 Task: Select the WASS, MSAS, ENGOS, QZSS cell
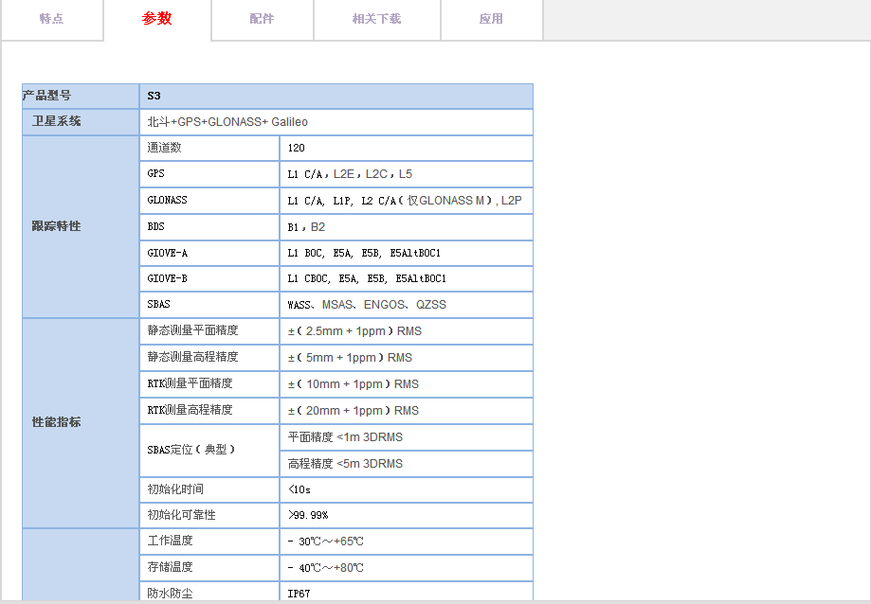point(367,305)
